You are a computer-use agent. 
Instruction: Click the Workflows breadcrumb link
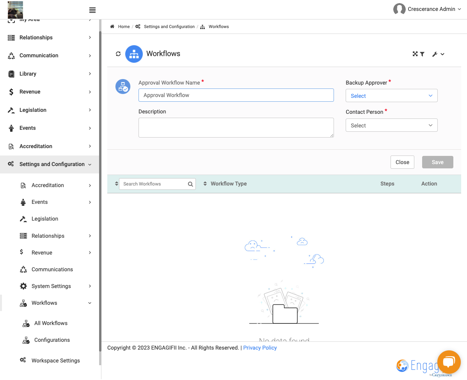[218, 27]
